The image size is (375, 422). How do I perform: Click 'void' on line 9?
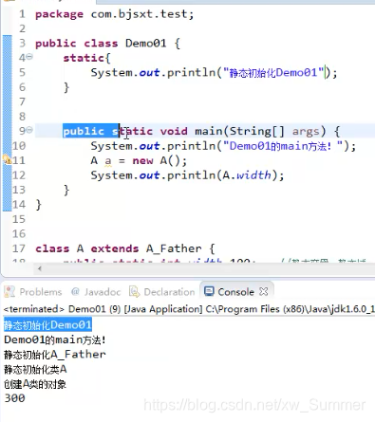point(174,131)
